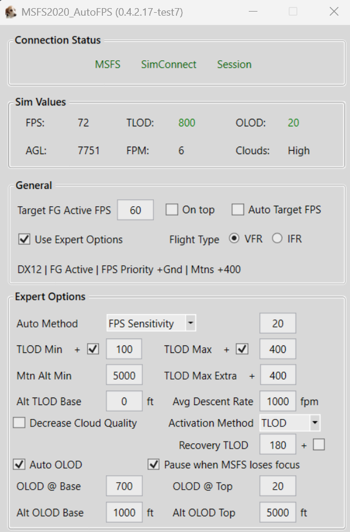Image resolution: width=350 pixels, height=532 pixels.
Task: Minimize the AutoFPS window
Action: (253, 12)
